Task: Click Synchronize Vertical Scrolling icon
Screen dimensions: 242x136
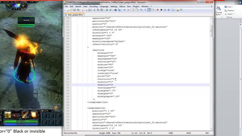Action: (133, 10)
